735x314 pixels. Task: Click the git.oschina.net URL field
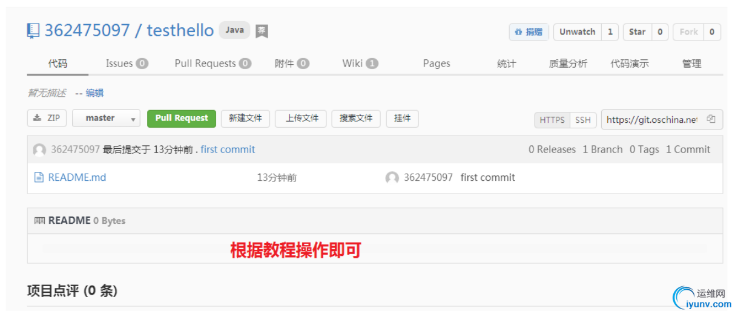click(x=651, y=120)
